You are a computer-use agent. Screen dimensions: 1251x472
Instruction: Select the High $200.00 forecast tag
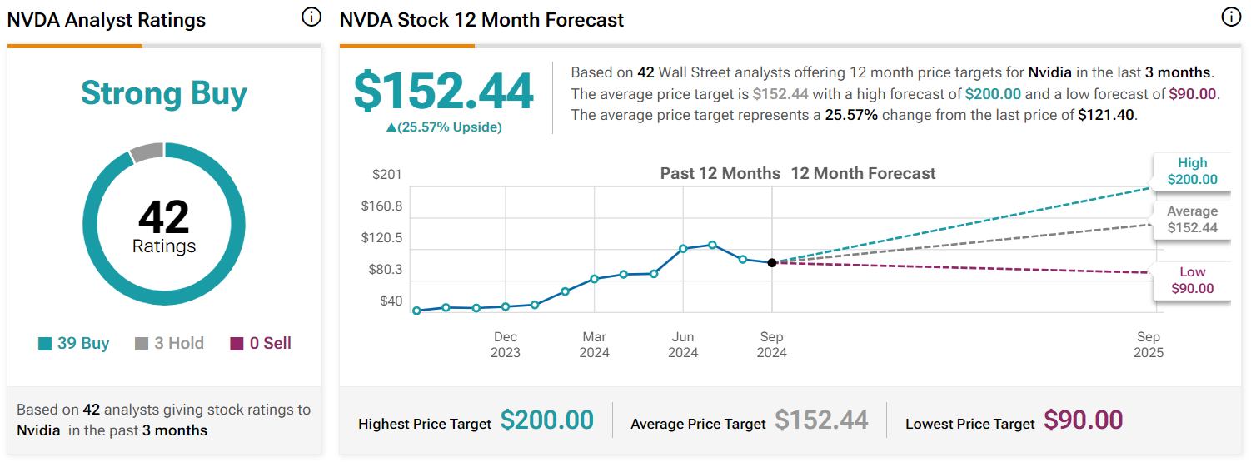1191,171
